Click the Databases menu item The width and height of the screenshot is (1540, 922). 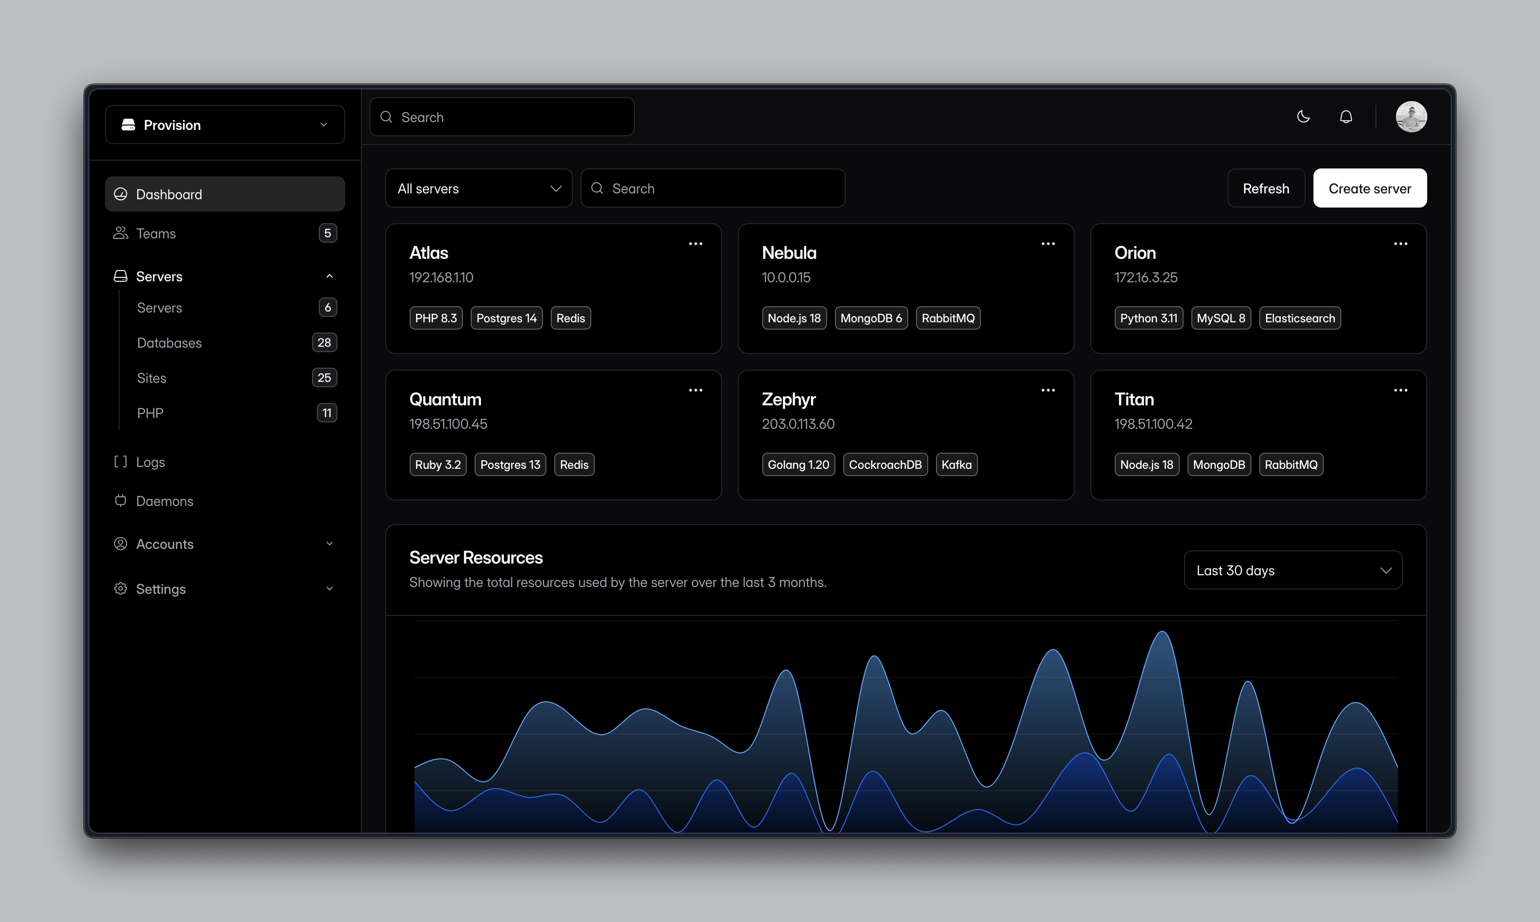coord(169,342)
